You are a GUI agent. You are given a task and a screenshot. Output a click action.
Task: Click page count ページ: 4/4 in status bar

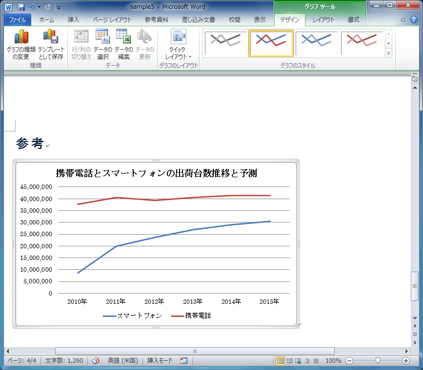coord(22,361)
